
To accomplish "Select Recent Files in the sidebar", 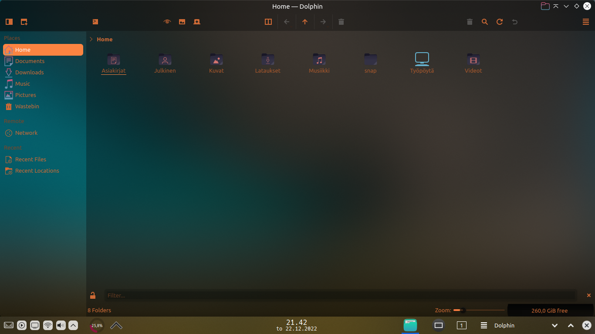I will [x=31, y=159].
